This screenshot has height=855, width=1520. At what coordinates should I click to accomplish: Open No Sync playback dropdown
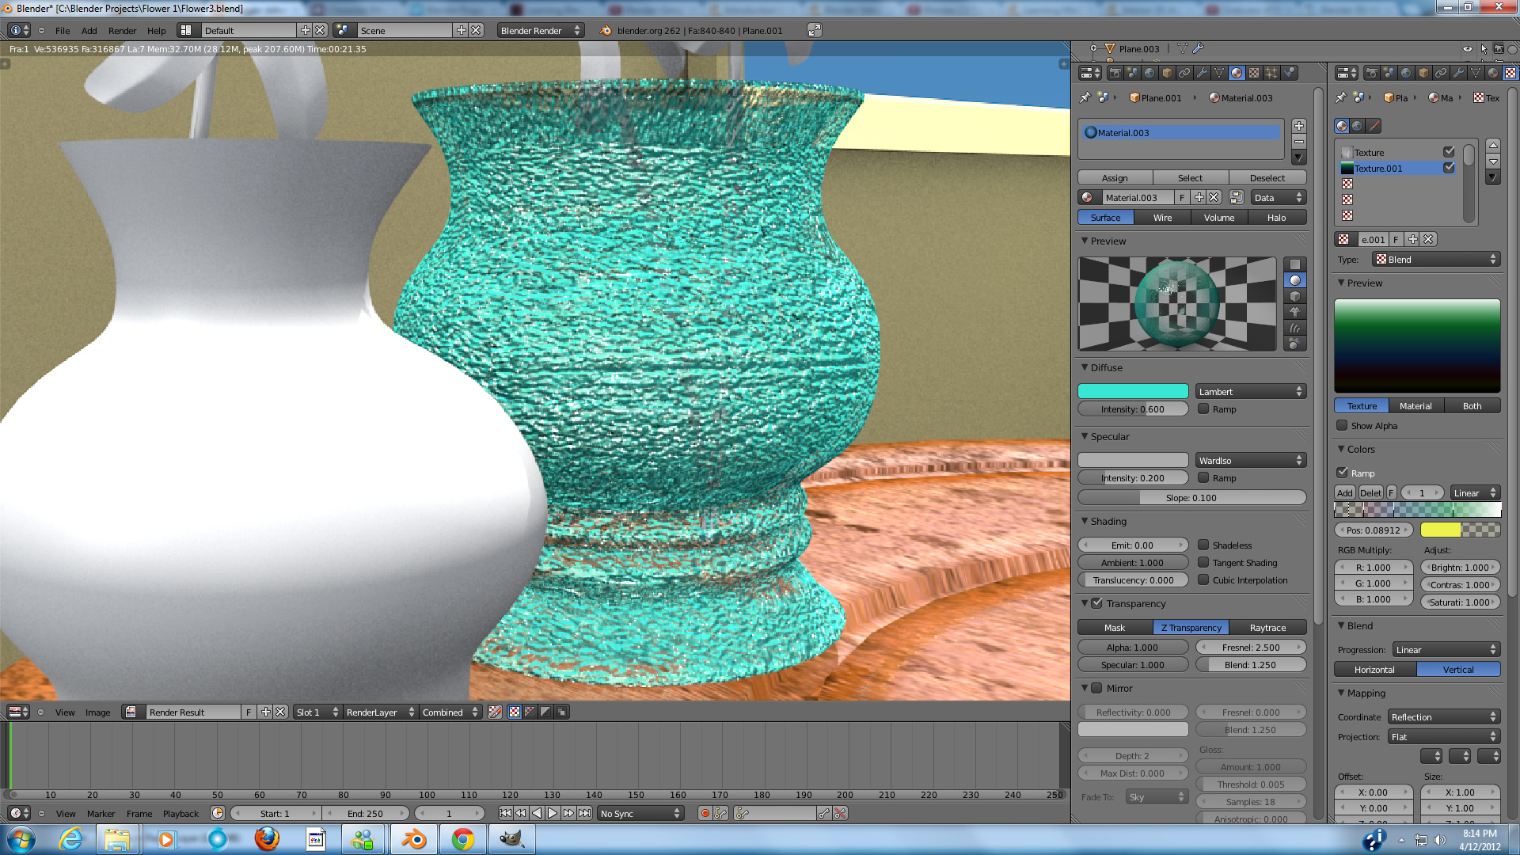click(640, 813)
